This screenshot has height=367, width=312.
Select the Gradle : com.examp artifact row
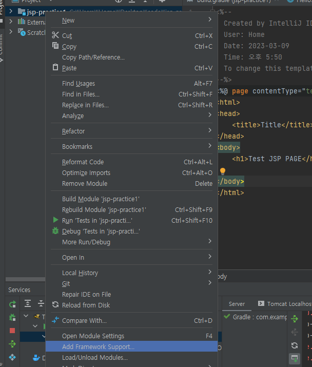click(x=256, y=317)
